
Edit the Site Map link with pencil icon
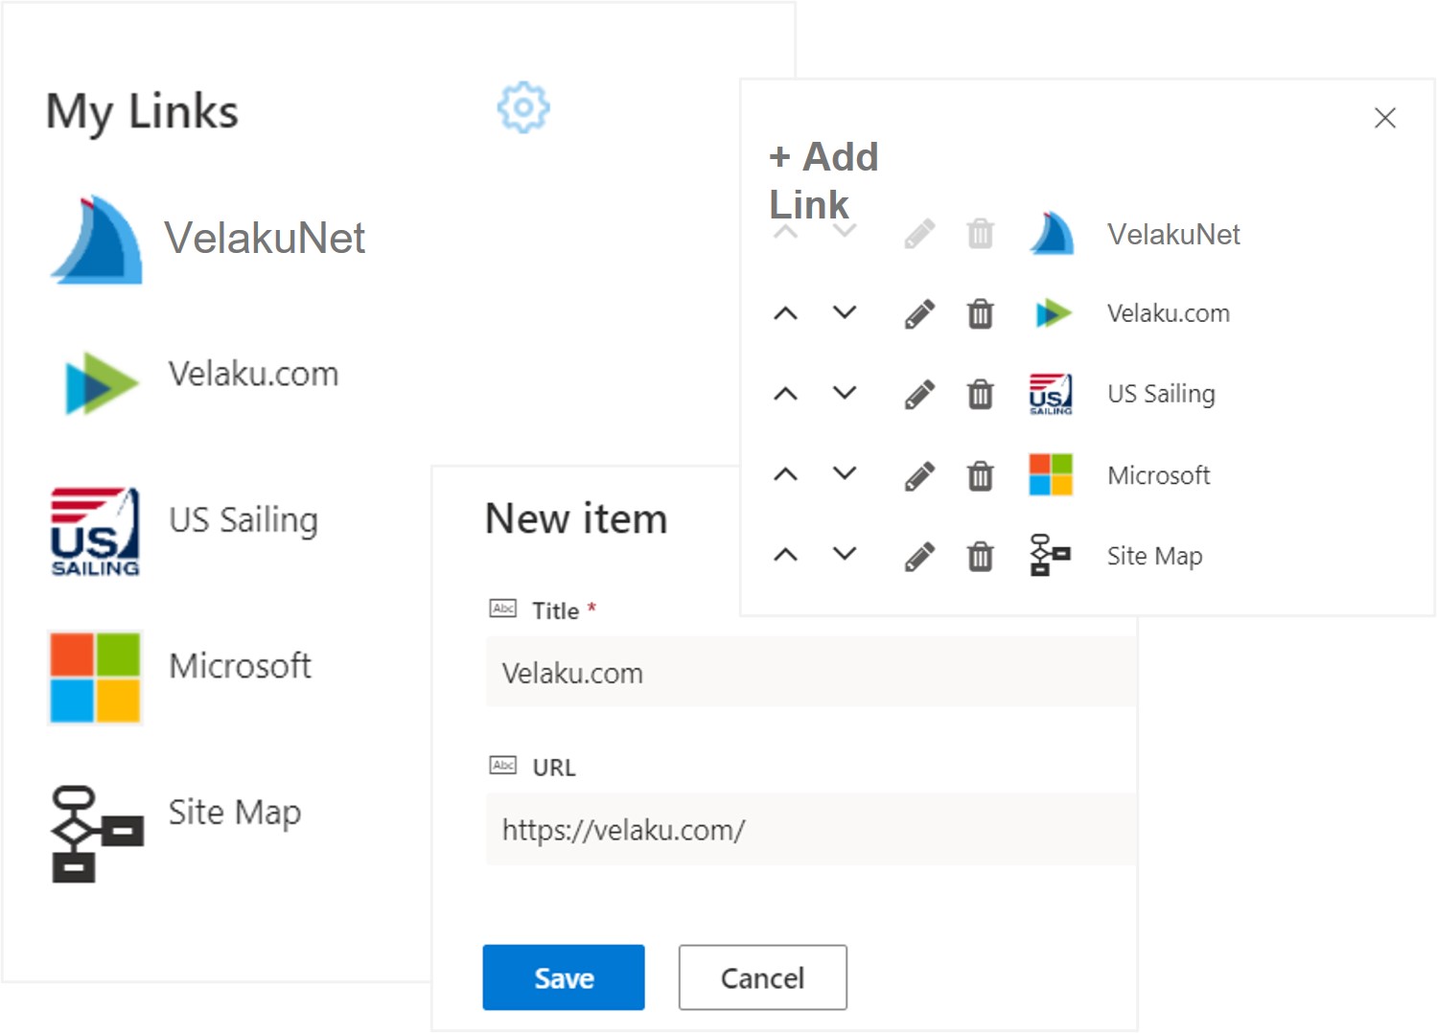tap(919, 556)
